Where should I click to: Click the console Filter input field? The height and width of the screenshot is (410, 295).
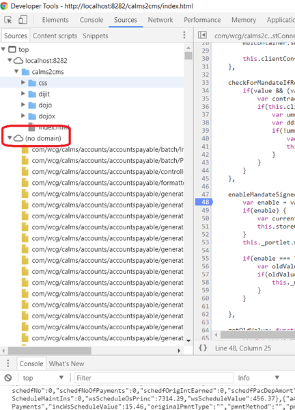click(154, 378)
